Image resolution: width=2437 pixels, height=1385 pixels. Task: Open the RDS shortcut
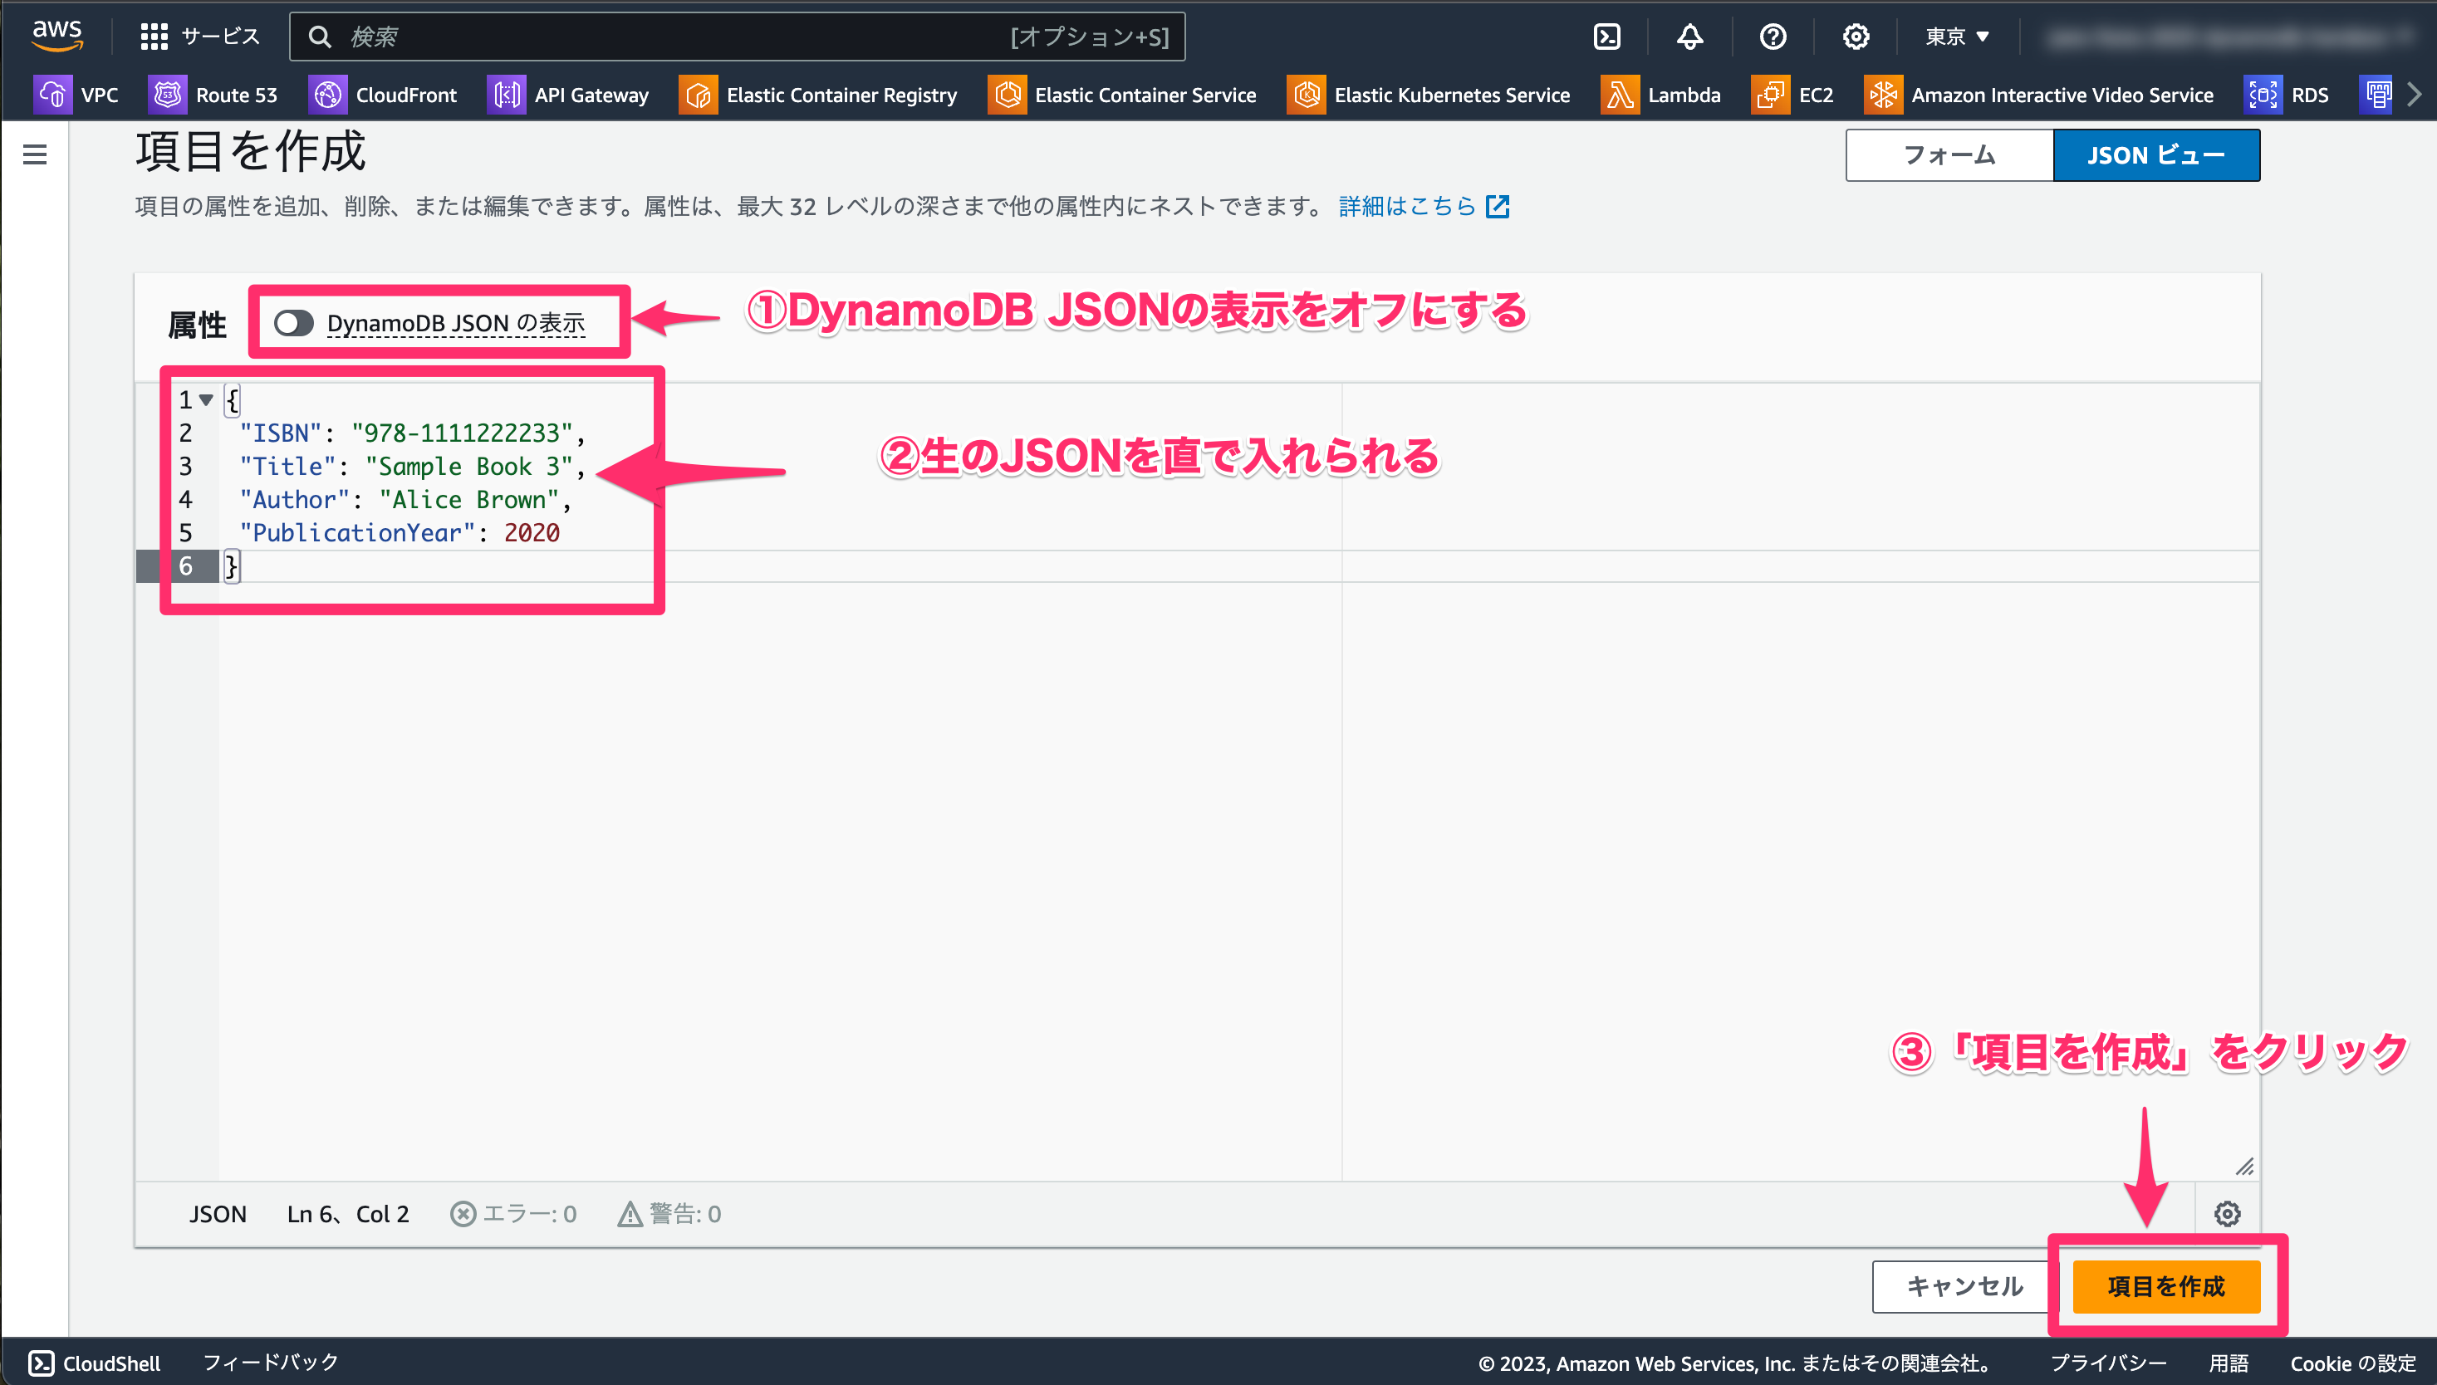click(2287, 95)
